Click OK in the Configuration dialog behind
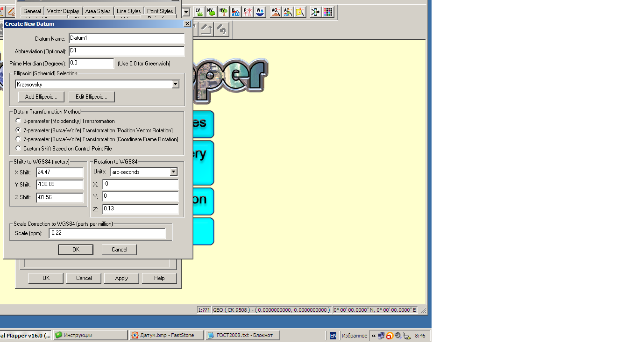The image size is (638, 359). point(46,278)
